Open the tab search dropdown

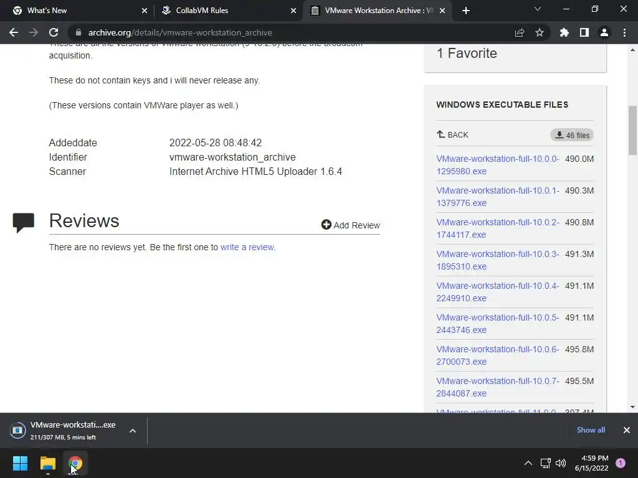(x=538, y=9)
